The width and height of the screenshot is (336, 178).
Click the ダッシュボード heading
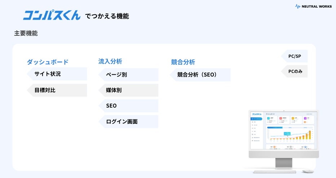48,62
